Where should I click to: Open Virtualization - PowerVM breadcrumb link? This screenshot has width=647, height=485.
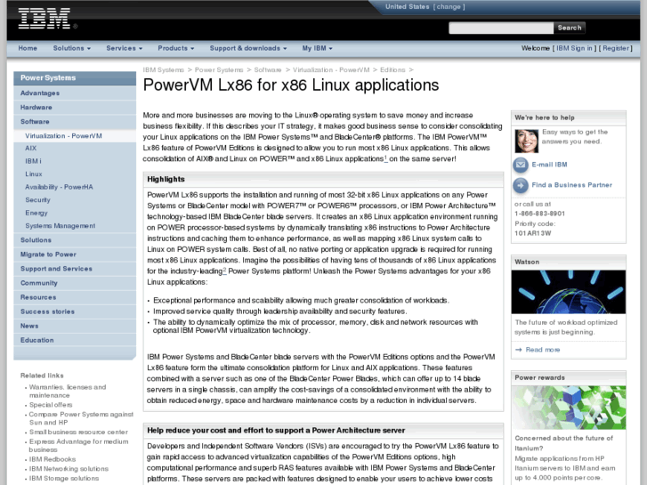(331, 69)
